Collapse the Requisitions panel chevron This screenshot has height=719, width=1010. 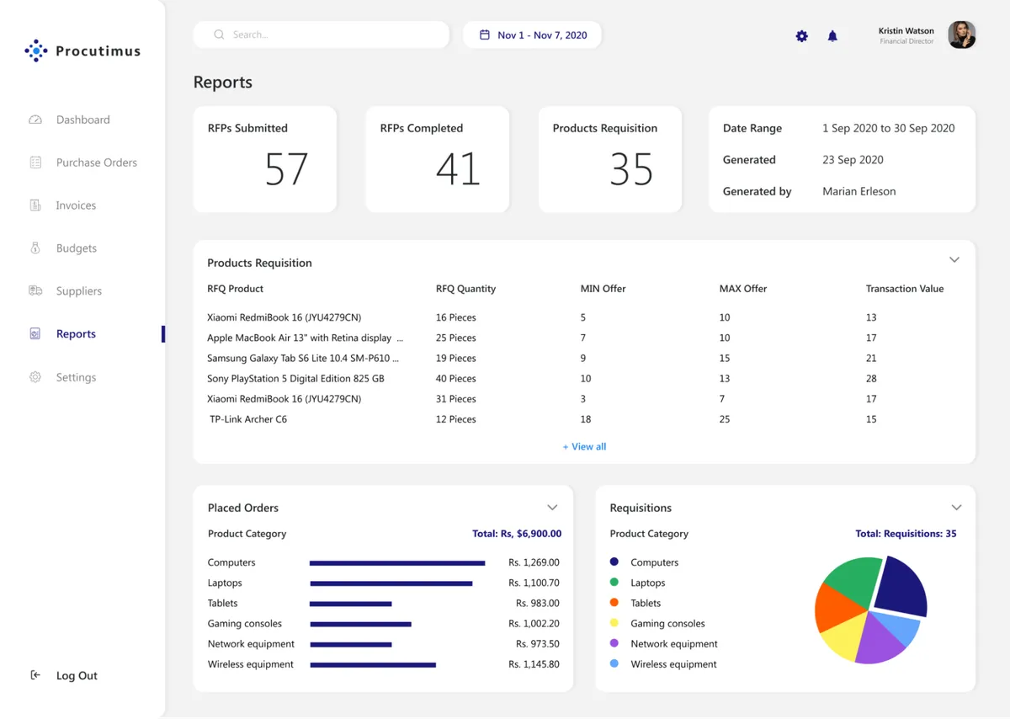956,508
